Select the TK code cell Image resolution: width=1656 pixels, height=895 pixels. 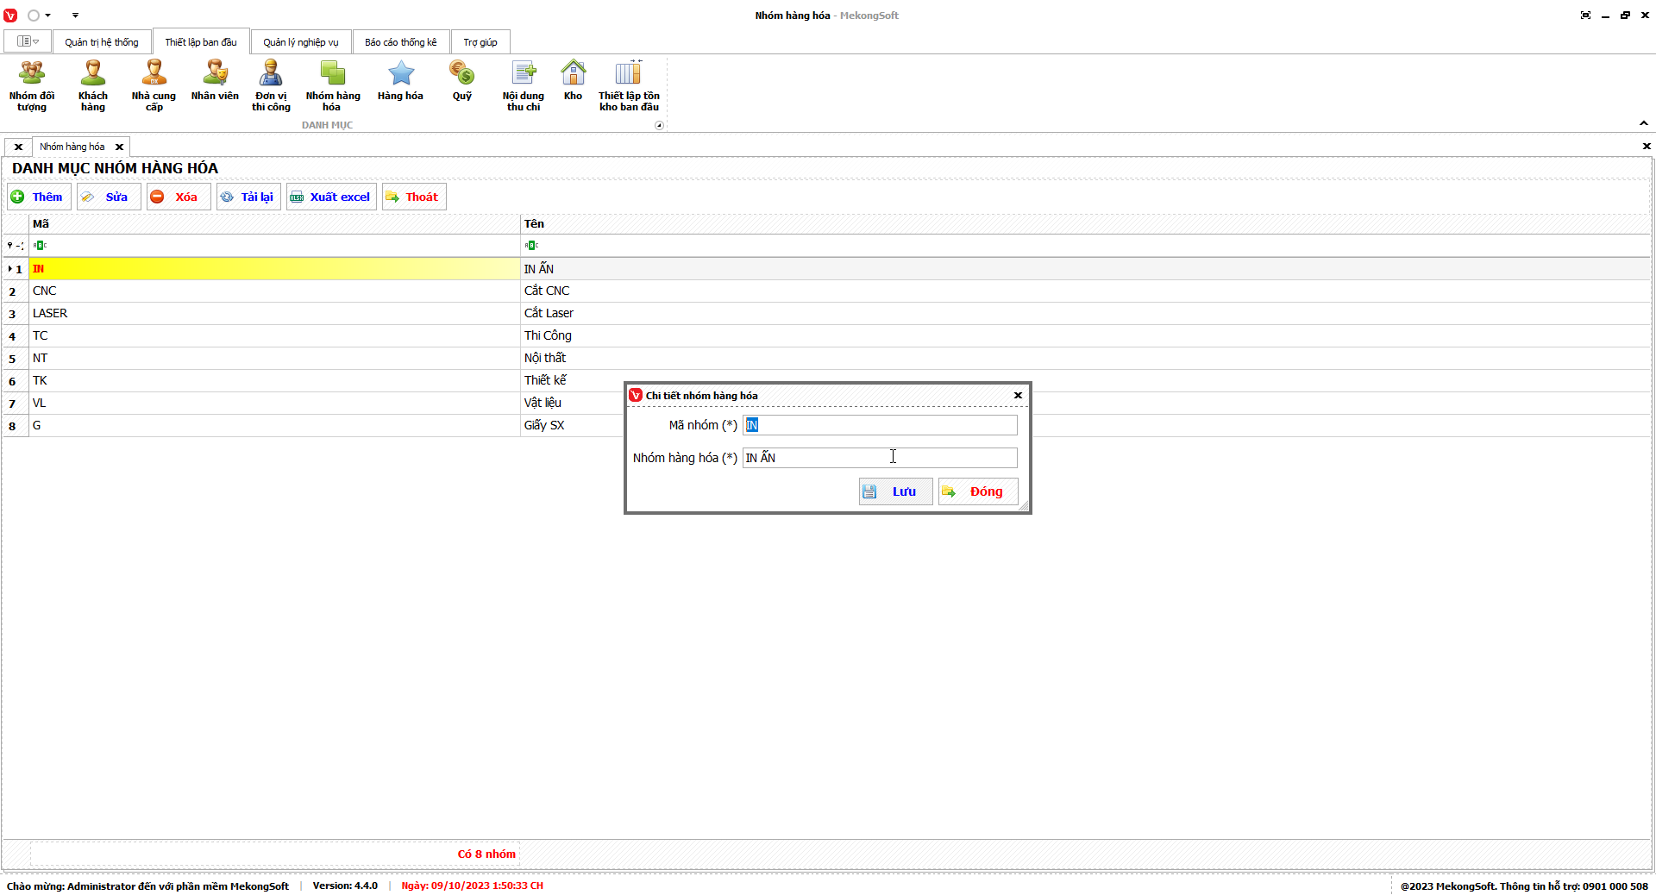[274, 381]
